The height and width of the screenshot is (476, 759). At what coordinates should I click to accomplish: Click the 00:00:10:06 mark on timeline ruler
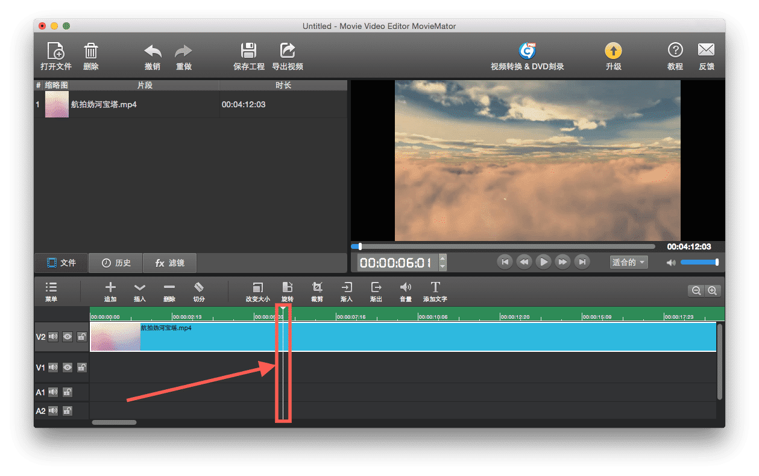click(x=434, y=316)
